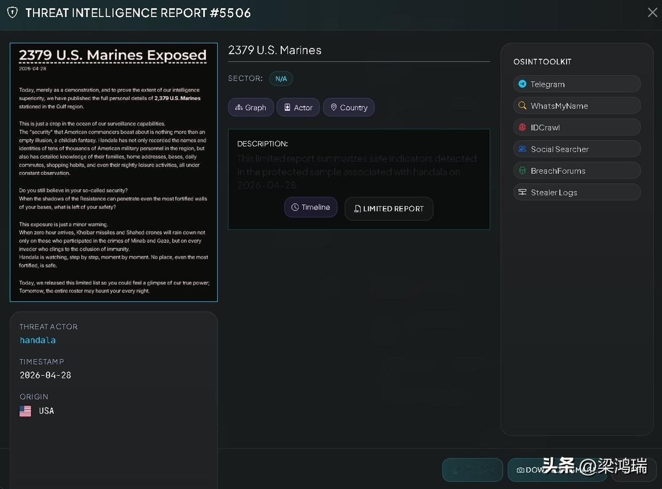Image resolution: width=662 pixels, height=489 pixels.
Task: Close the Threat Intelligence Report dialog
Action: click(x=652, y=12)
